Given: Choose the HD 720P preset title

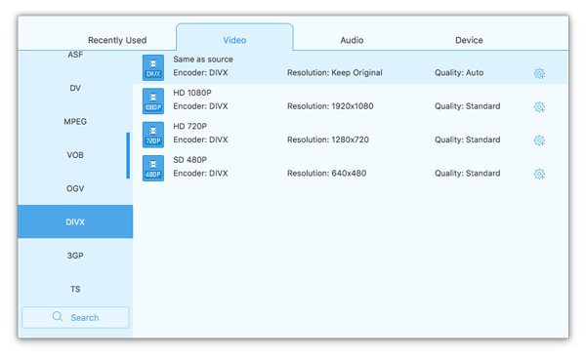Looking at the screenshot, I should pyautogui.click(x=189, y=126).
